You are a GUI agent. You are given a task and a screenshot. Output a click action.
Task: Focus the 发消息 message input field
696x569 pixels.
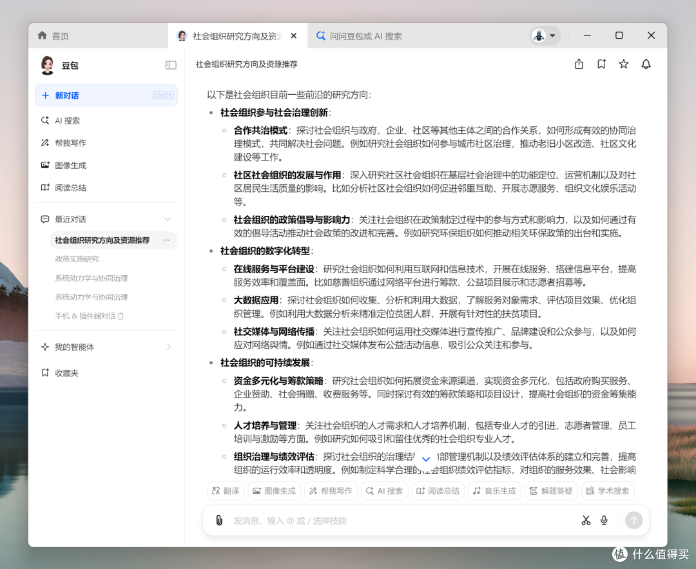tap(401, 521)
